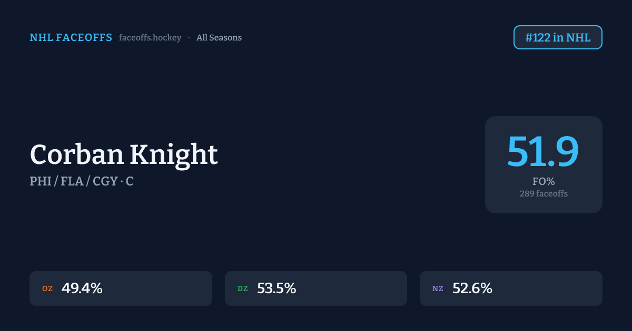Click the large 51.9 faceoff percentage

pyautogui.click(x=543, y=152)
